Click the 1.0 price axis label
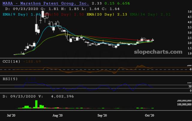The width and height of the screenshot is (192, 121). pyautogui.click(x=181, y=53)
